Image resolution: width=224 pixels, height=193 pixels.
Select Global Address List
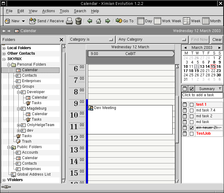coord(34,174)
